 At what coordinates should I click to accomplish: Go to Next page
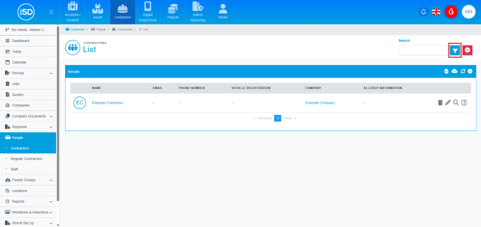coord(290,118)
